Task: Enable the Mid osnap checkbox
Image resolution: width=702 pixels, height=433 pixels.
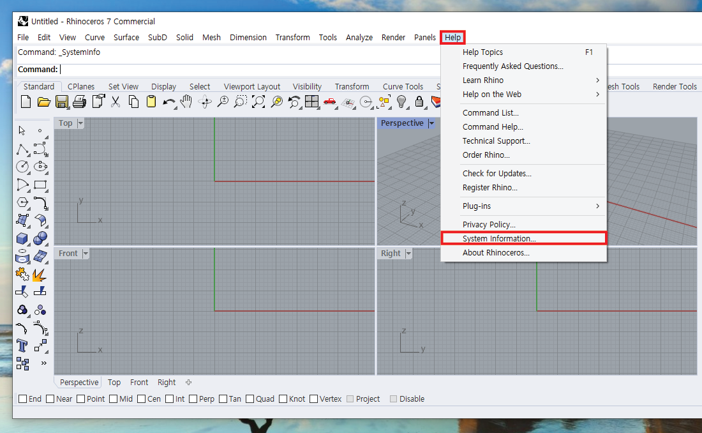Action: [113, 399]
